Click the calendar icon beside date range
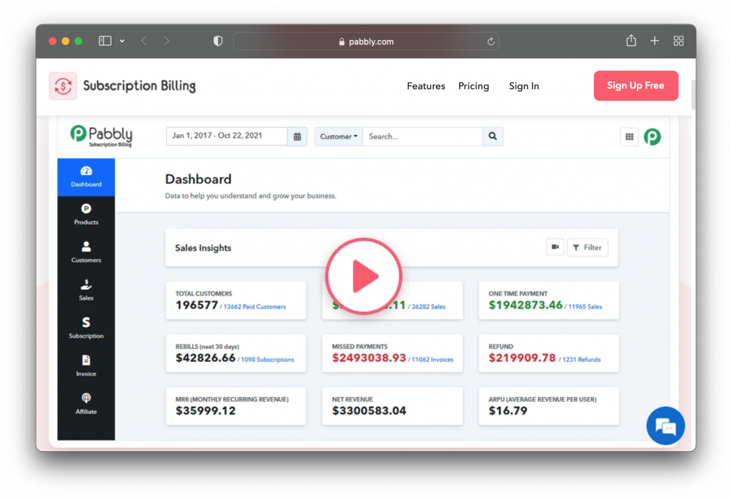Image resolution: width=732 pixels, height=499 pixels. (x=297, y=136)
